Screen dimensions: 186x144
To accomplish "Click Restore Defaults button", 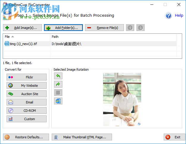I will (x=26, y=137).
